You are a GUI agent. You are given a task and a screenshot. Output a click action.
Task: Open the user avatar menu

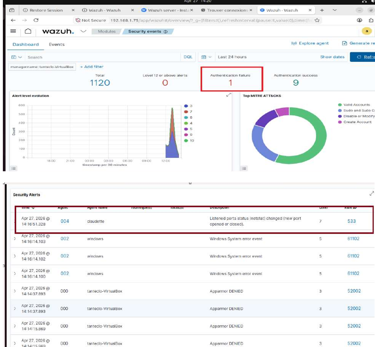pyautogui.click(x=366, y=31)
